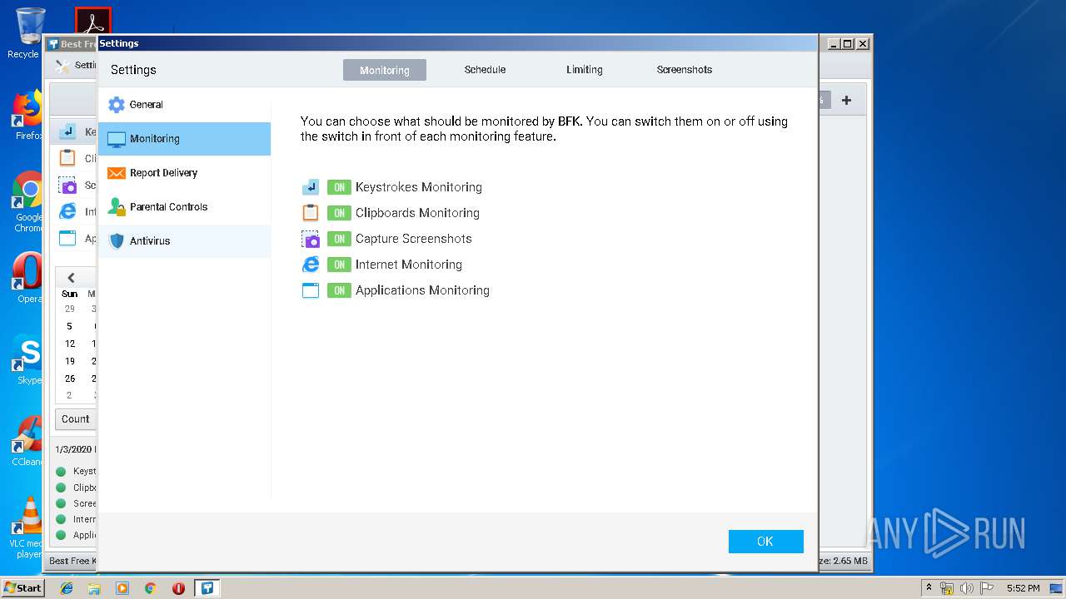Viewport: 1066px width, 599px height.
Task: Toggle Clipboards Monitoring ON switch
Action: point(339,213)
